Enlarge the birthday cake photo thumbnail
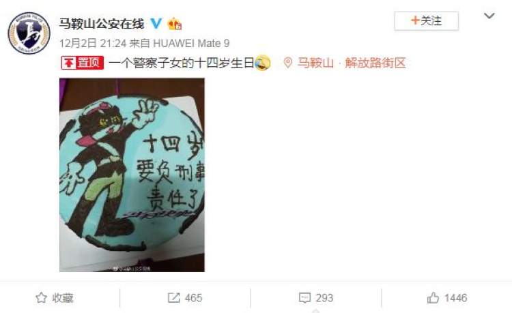 pyautogui.click(x=132, y=175)
